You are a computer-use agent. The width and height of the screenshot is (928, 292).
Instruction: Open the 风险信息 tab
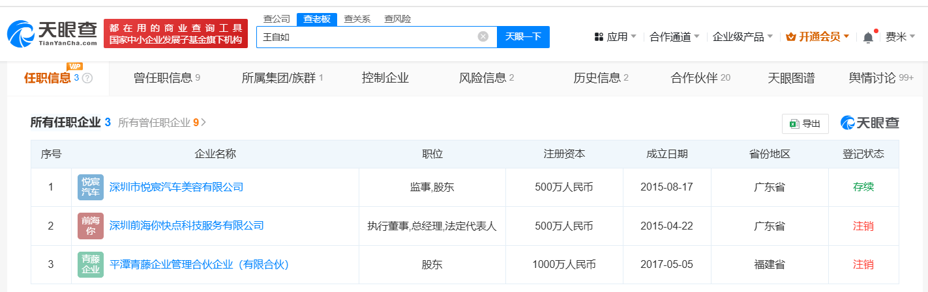(x=486, y=78)
